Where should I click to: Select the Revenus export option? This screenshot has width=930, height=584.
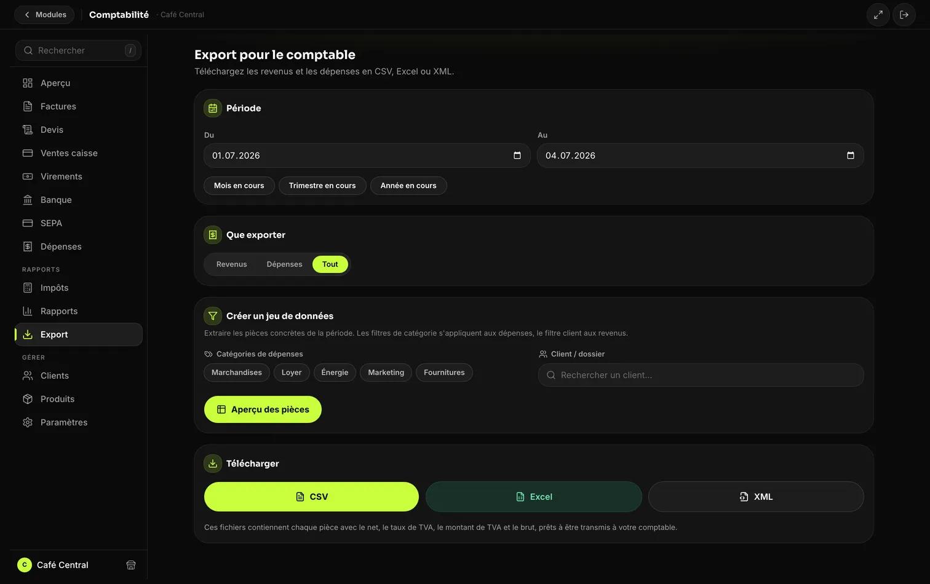coord(231,264)
